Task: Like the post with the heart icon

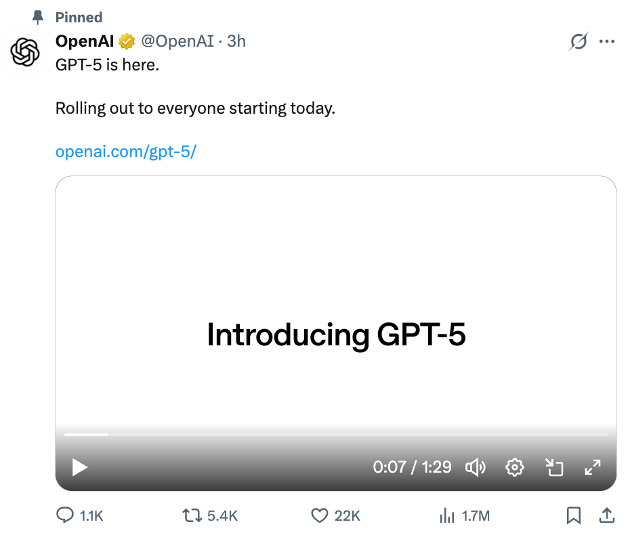Action: click(319, 516)
